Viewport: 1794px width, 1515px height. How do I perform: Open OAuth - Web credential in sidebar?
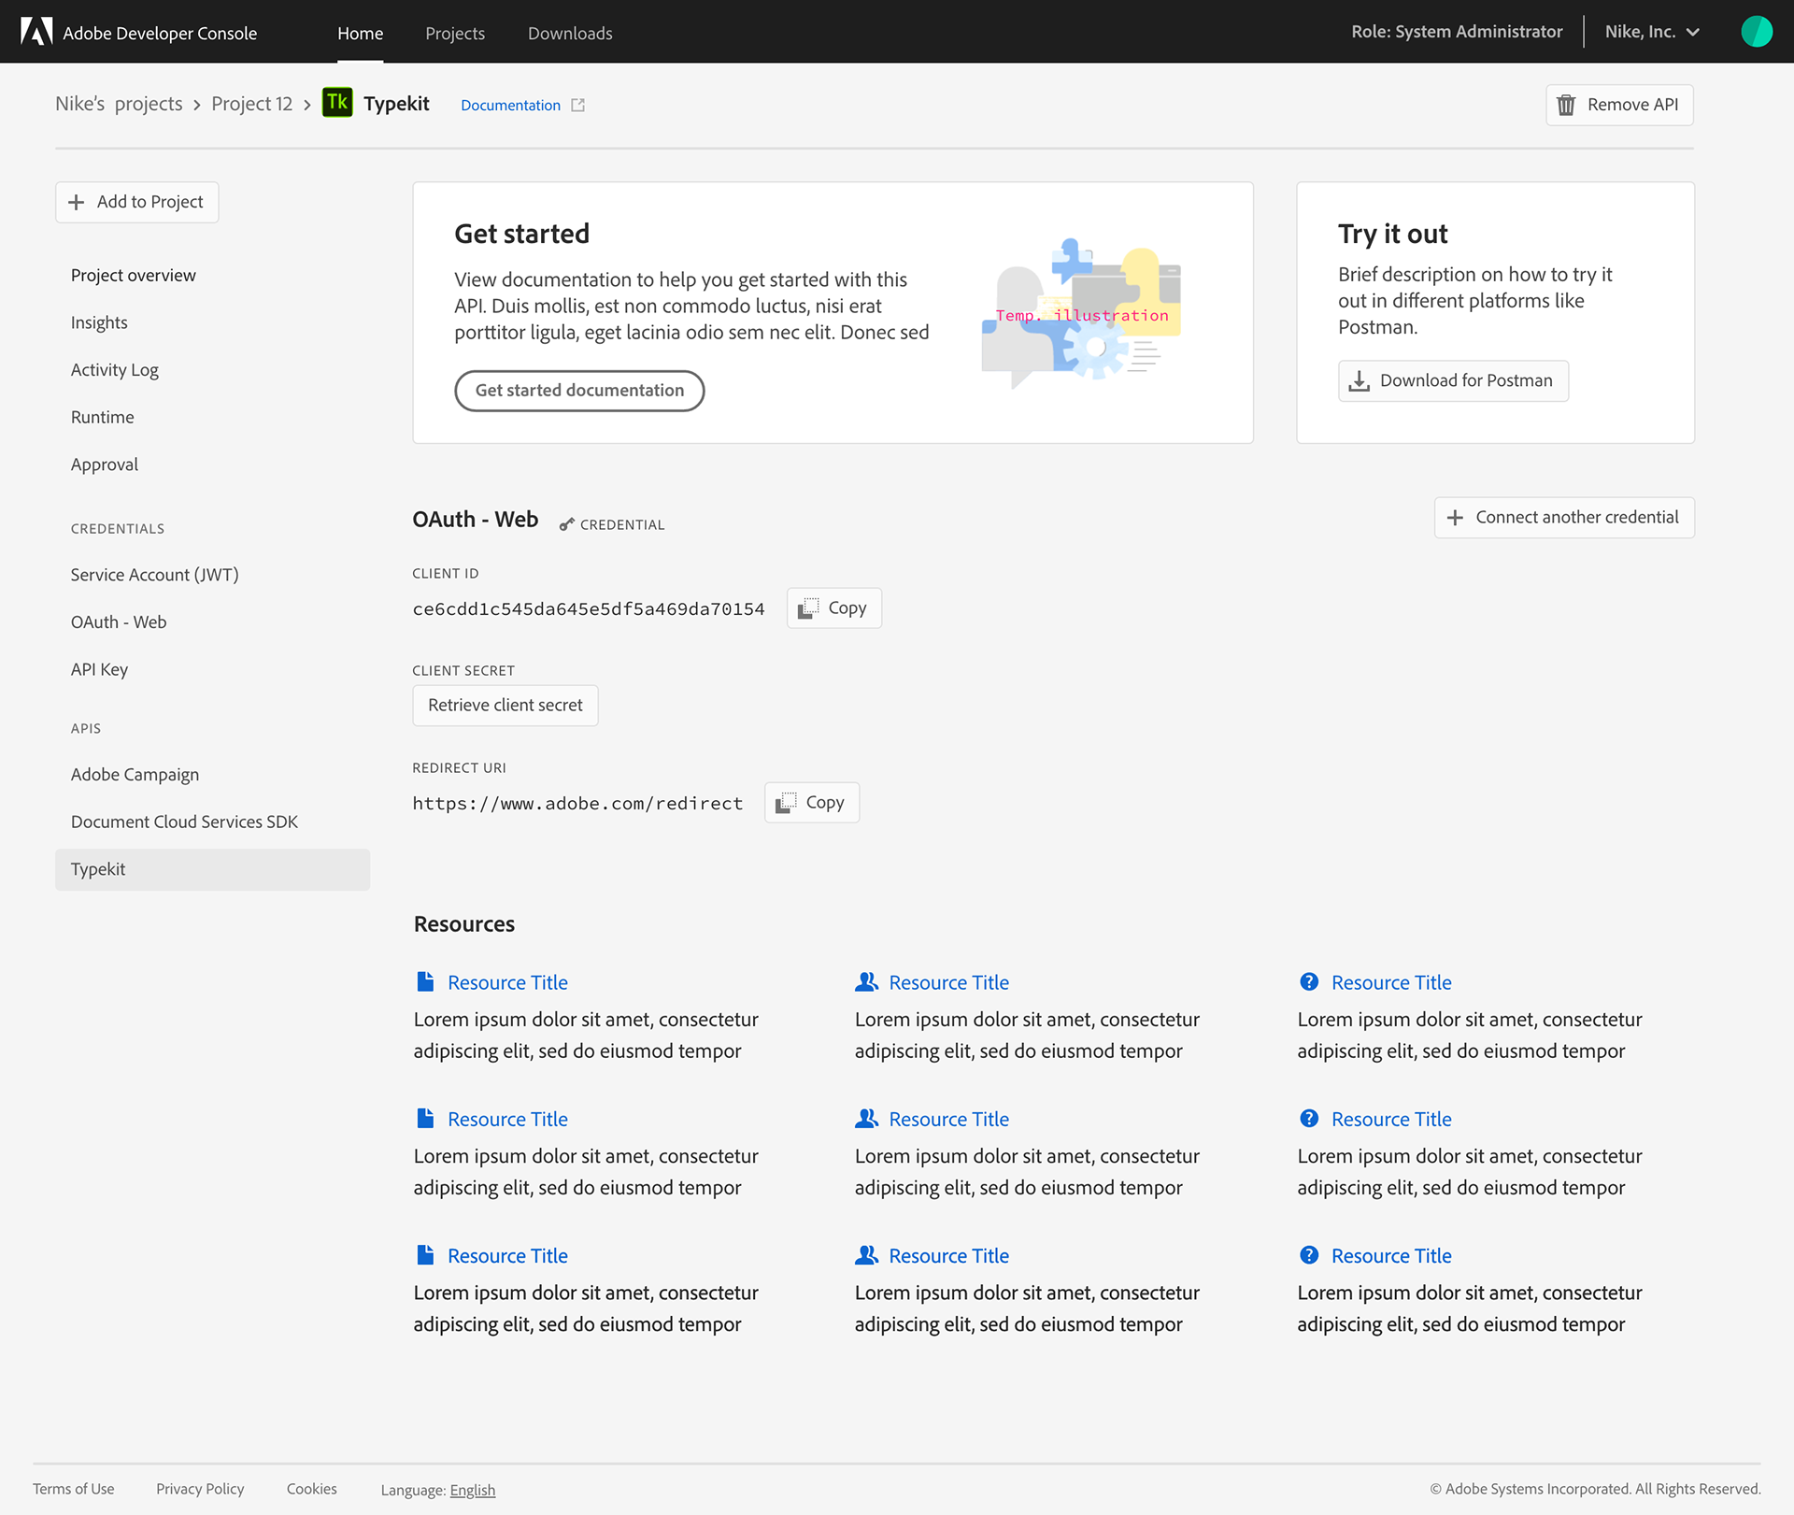[119, 622]
